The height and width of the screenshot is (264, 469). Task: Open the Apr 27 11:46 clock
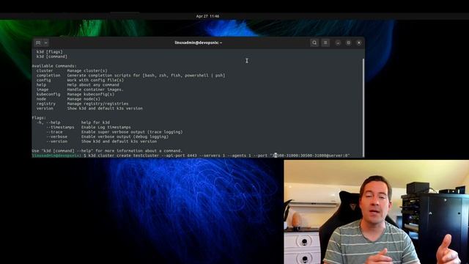(207, 16)
